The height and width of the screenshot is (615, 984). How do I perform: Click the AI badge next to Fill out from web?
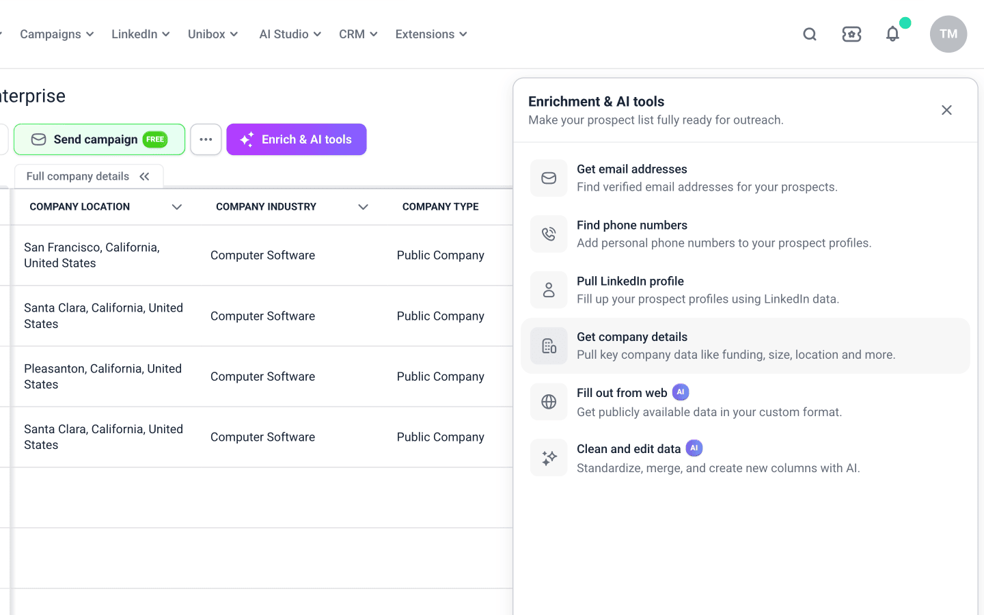pyautogui.click(x=681, y=392)
